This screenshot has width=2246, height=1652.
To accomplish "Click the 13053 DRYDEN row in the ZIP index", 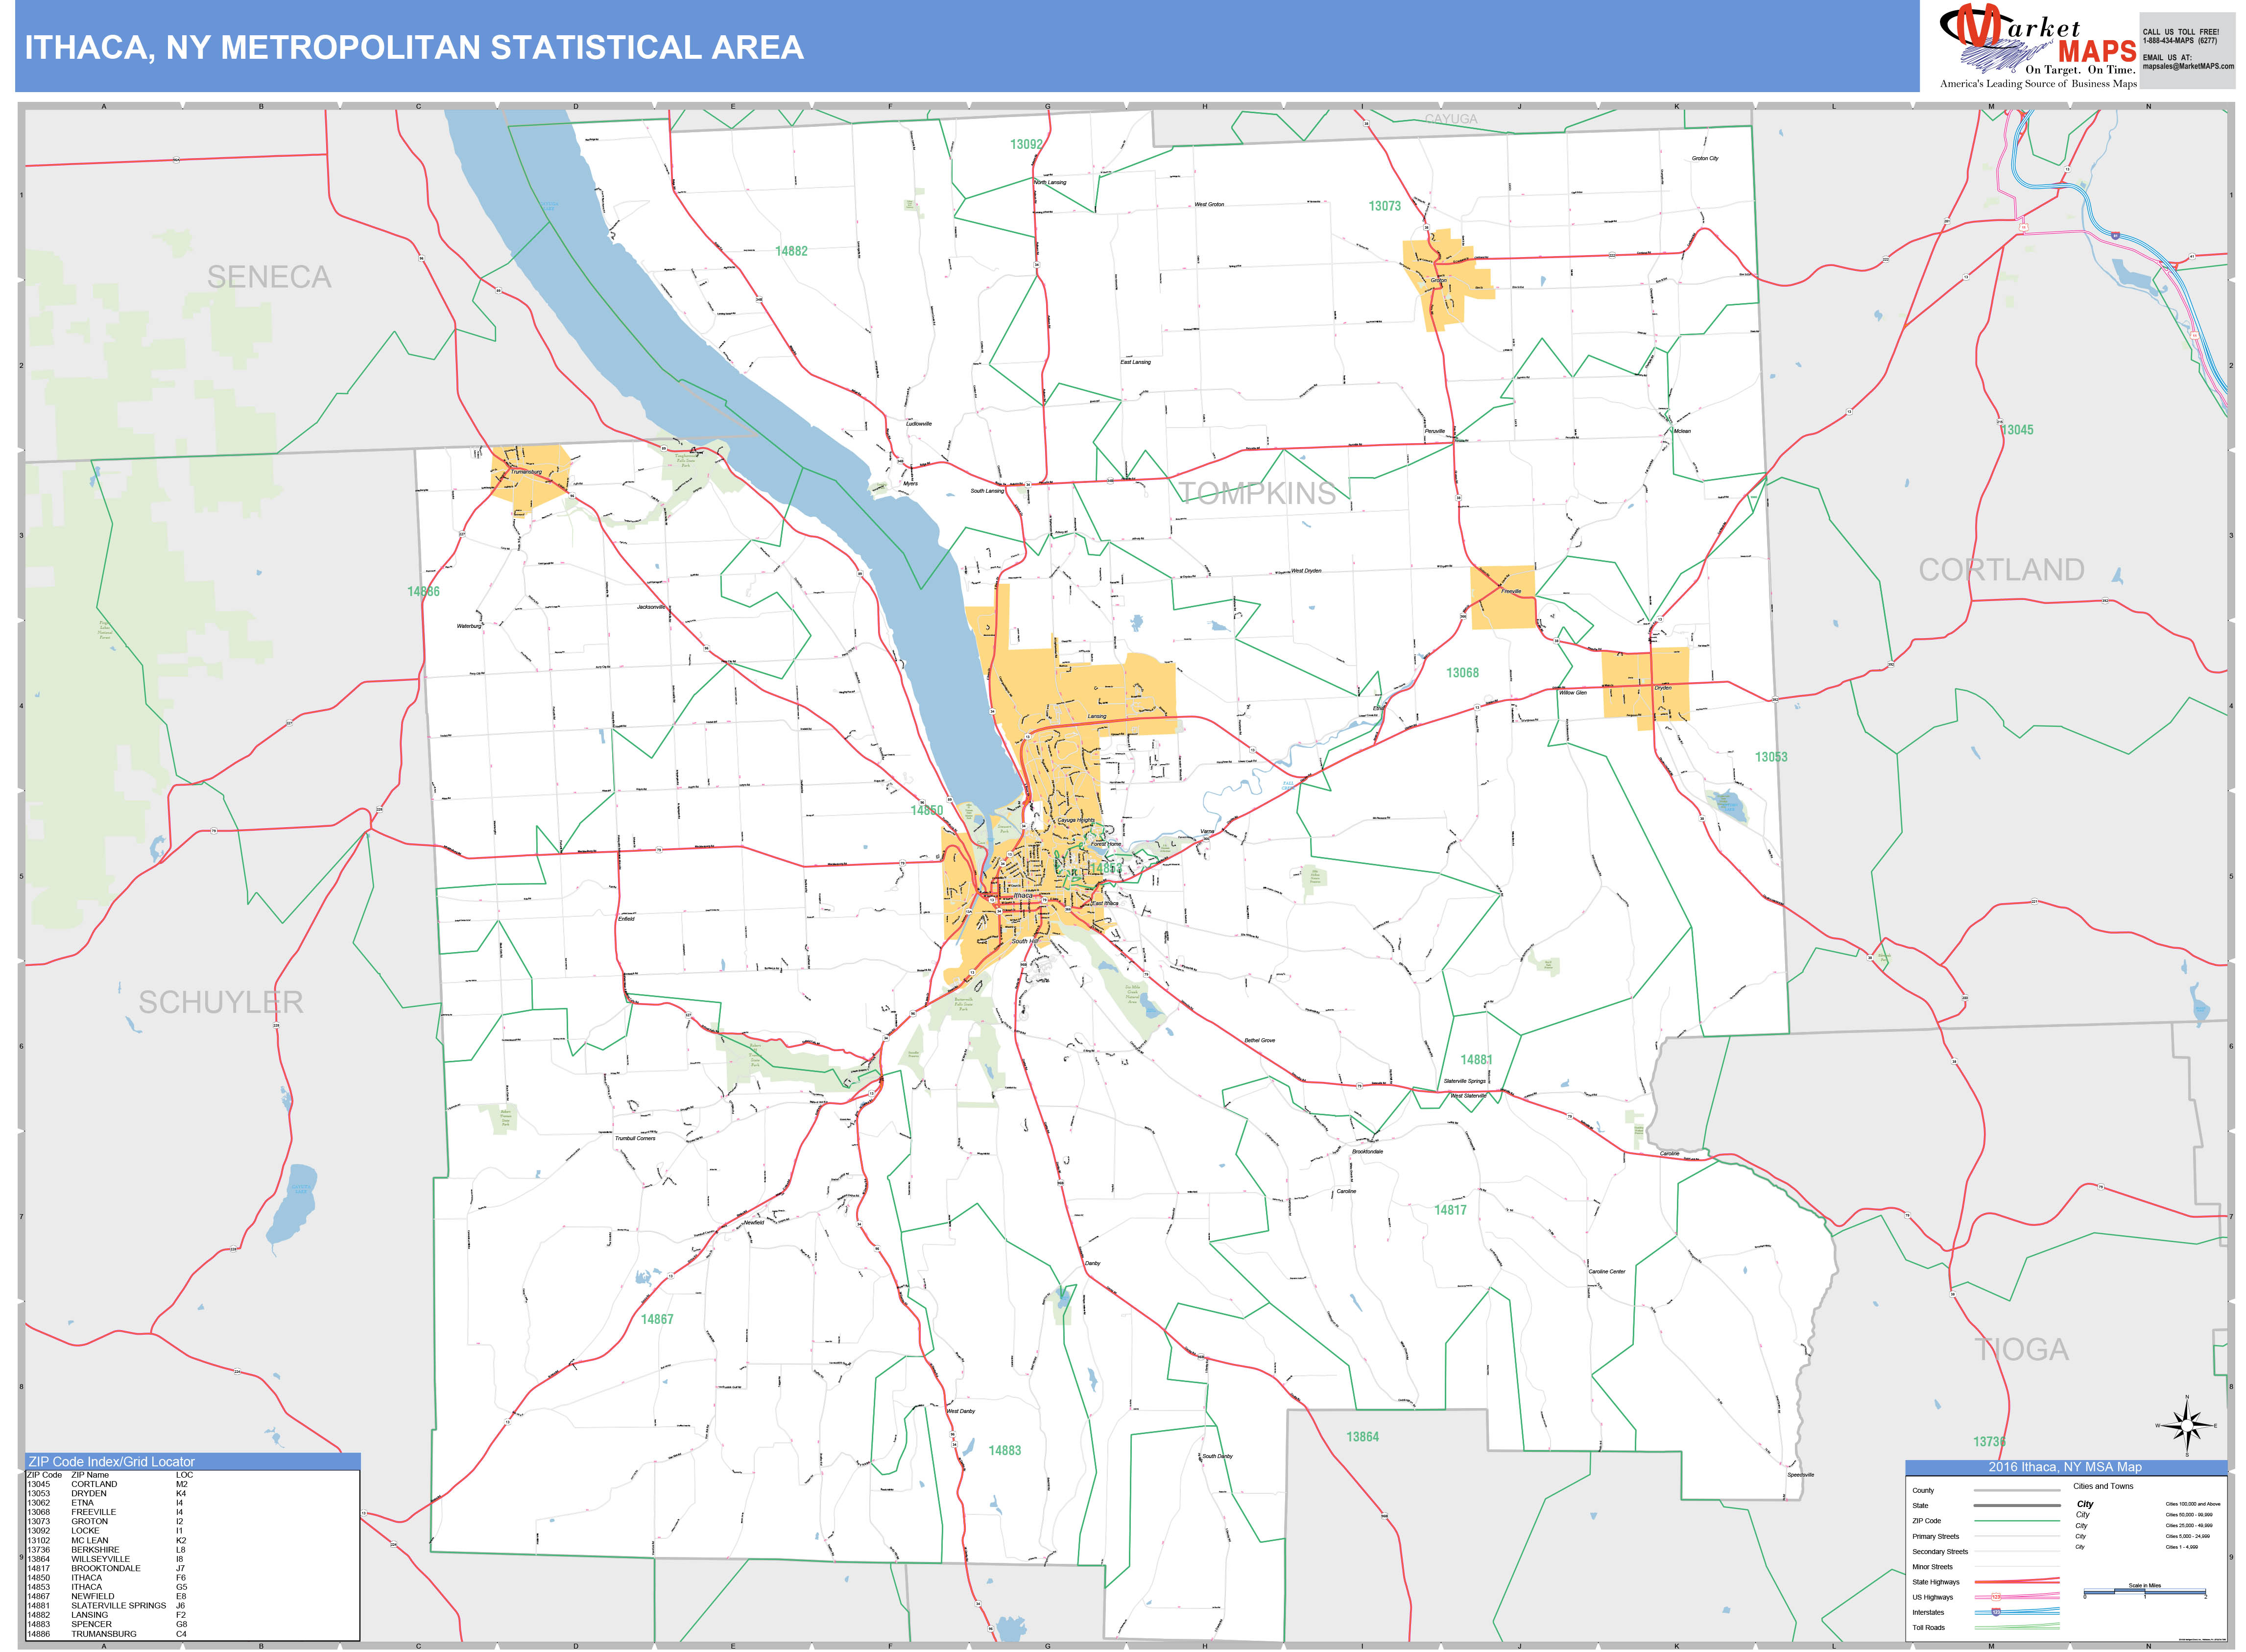I will (x=107, y=1493).
